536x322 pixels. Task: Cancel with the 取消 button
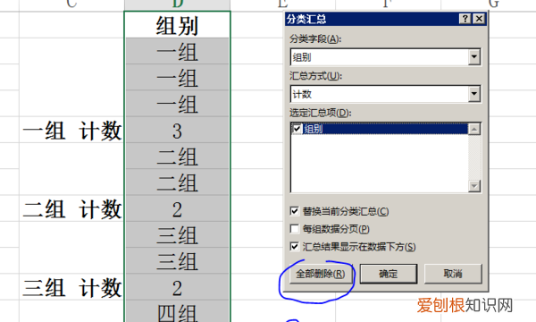(x=453, y=274)
